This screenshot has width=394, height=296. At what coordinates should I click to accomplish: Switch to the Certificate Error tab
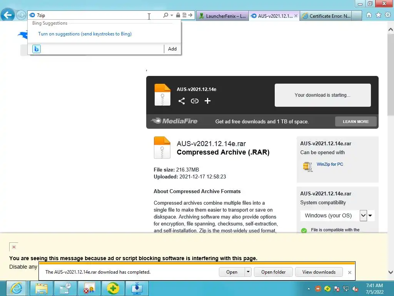pos(326,16)
